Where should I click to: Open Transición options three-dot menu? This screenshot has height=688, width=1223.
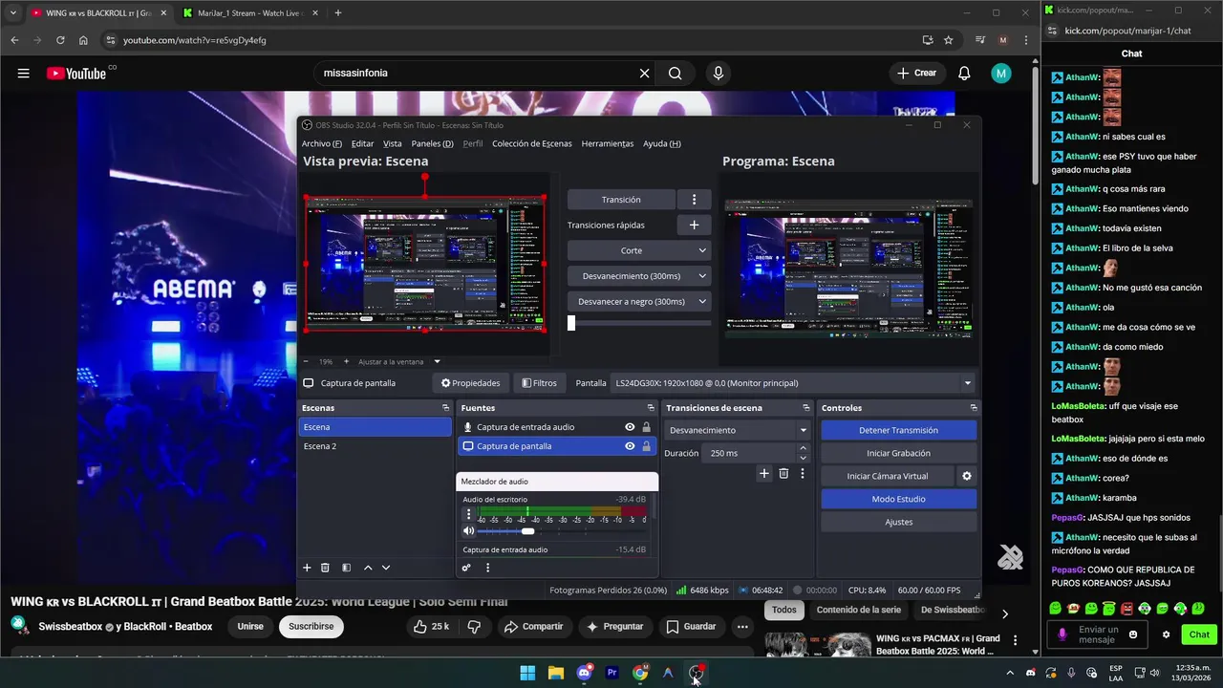[x=694, y=200]
